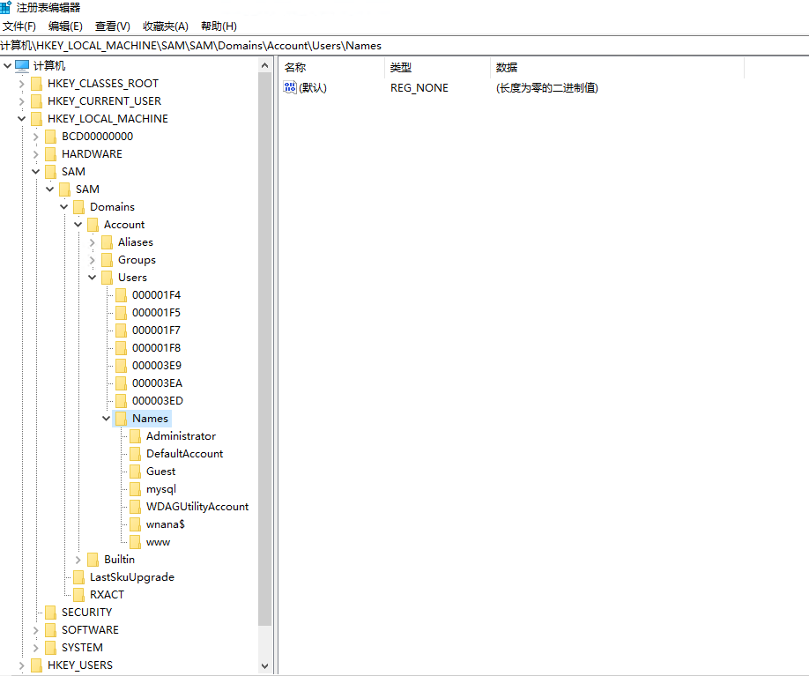The image size is (809, 676).
Task: Click the binary value icon of (默认)
Action: click(289, 88)
